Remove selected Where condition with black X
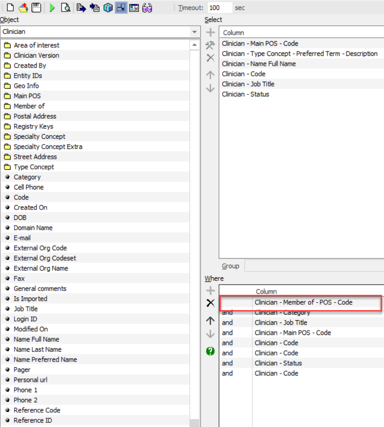The image size is (384, 427). coord(210,303)
